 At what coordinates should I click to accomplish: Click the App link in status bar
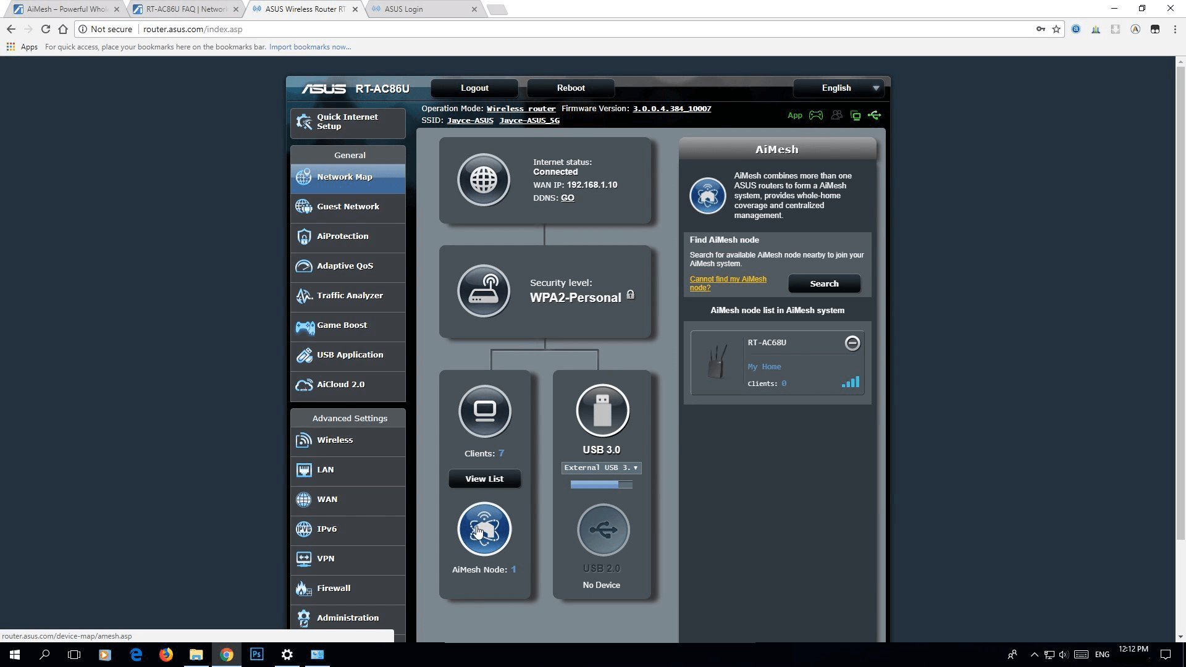click(795, 115)
